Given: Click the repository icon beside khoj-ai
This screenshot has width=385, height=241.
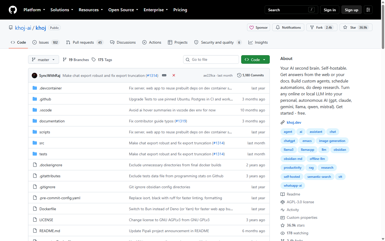Looking at the screenshot, I should (x=11, y=28).
